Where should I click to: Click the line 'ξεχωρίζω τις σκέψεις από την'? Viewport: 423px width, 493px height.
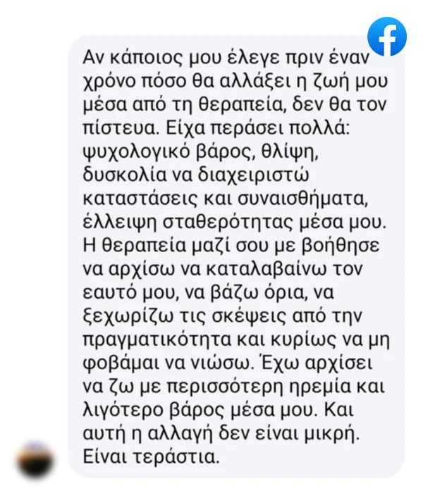tap(223, 316)
